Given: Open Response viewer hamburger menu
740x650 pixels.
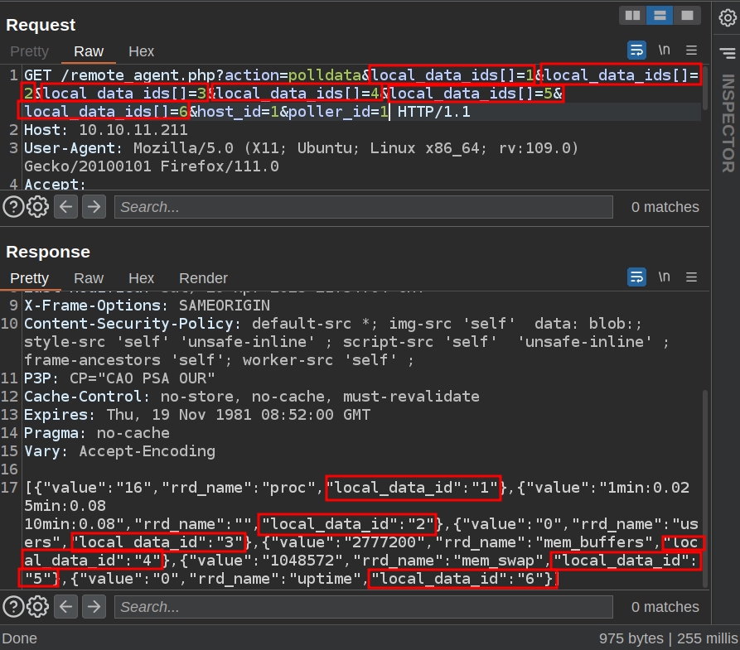Looking at the screenshot, I should [x=692, y=277].
